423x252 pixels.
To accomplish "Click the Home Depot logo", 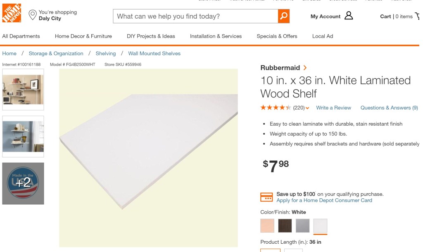I will (12, 13).
